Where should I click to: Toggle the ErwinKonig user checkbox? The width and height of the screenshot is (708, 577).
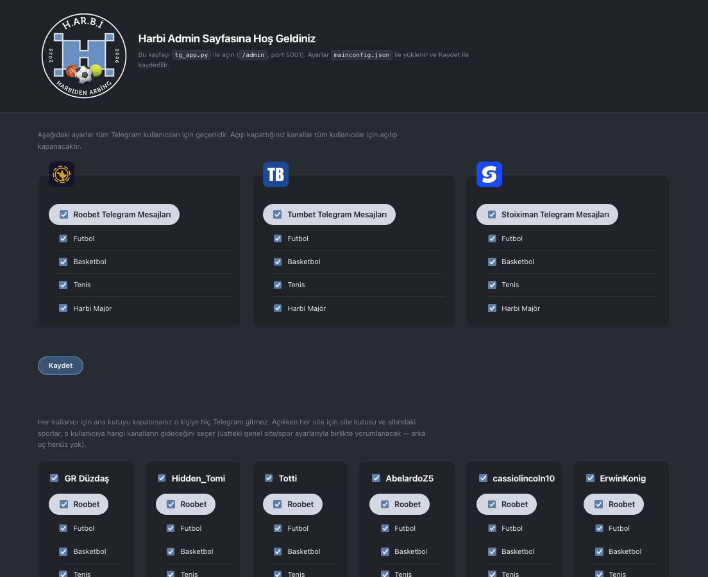[590, 478]
